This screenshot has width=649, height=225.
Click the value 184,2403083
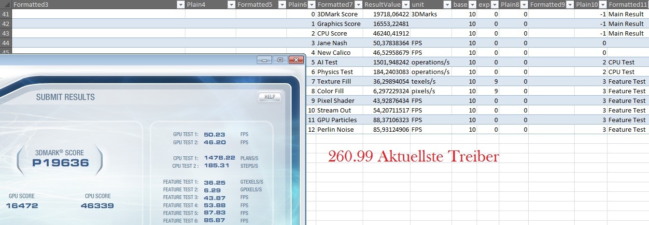[x=391, y=72]
